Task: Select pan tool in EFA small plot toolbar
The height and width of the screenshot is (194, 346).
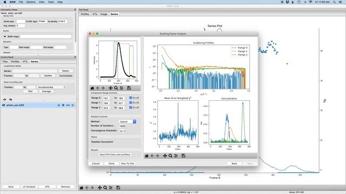Action: pyautogui.click(x=110, y=88)
